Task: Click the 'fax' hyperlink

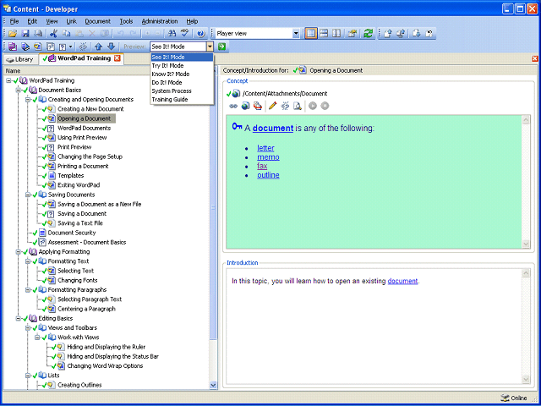Action: 262,166
